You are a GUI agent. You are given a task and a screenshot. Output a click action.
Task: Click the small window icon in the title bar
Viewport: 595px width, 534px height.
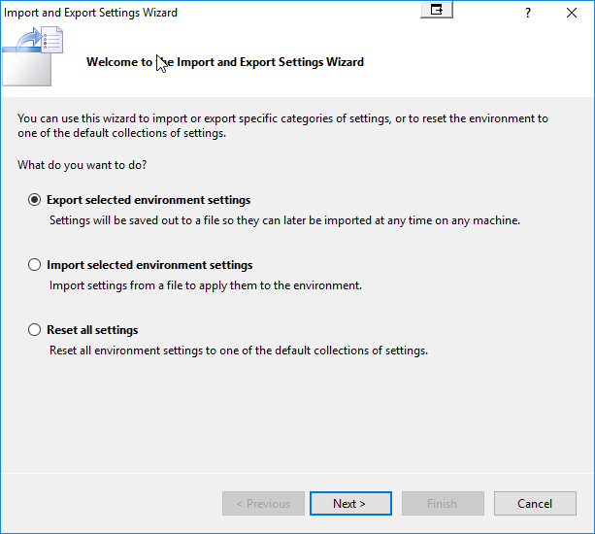tap(438, 10)
